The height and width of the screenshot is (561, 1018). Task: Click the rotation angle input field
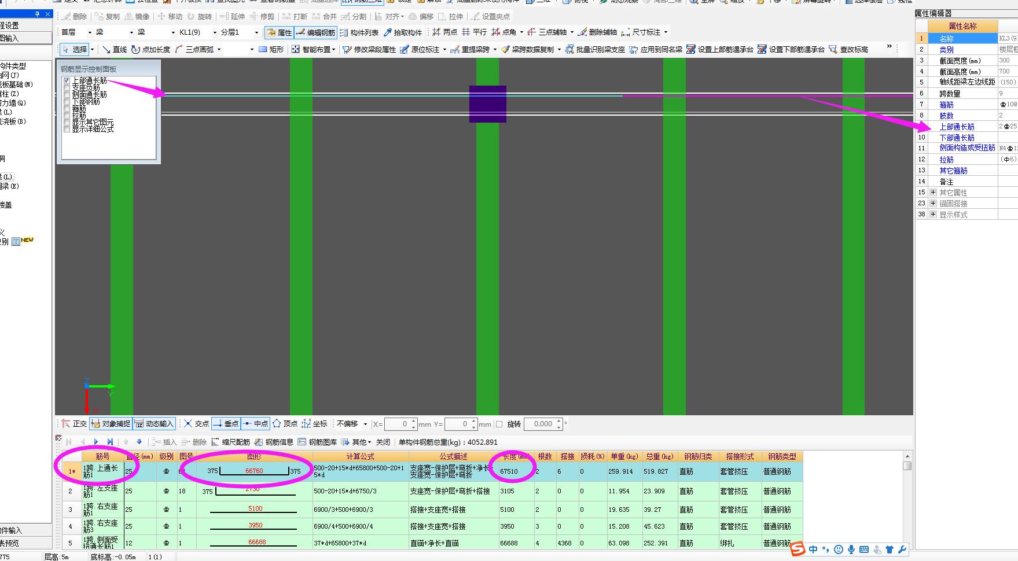543,424
